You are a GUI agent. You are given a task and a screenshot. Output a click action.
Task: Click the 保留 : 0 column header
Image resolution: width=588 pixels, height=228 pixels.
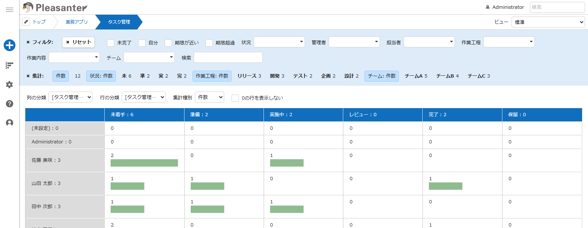(542, 115)
